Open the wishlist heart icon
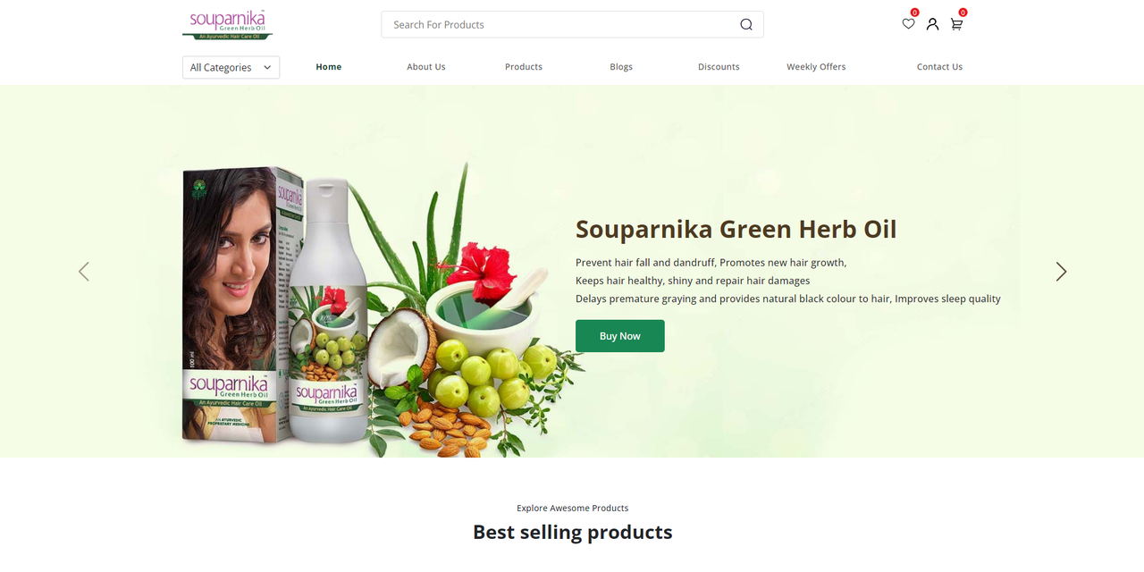1144x572 pixels. coord(908,24)
